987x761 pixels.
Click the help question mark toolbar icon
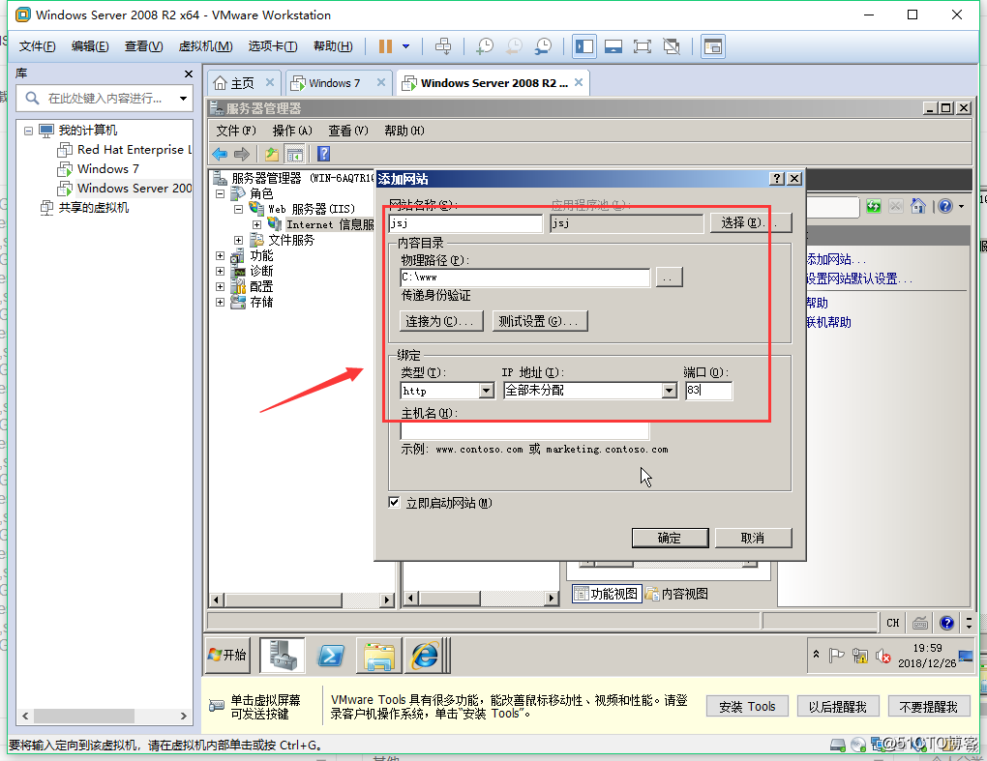tap(323, 154)
